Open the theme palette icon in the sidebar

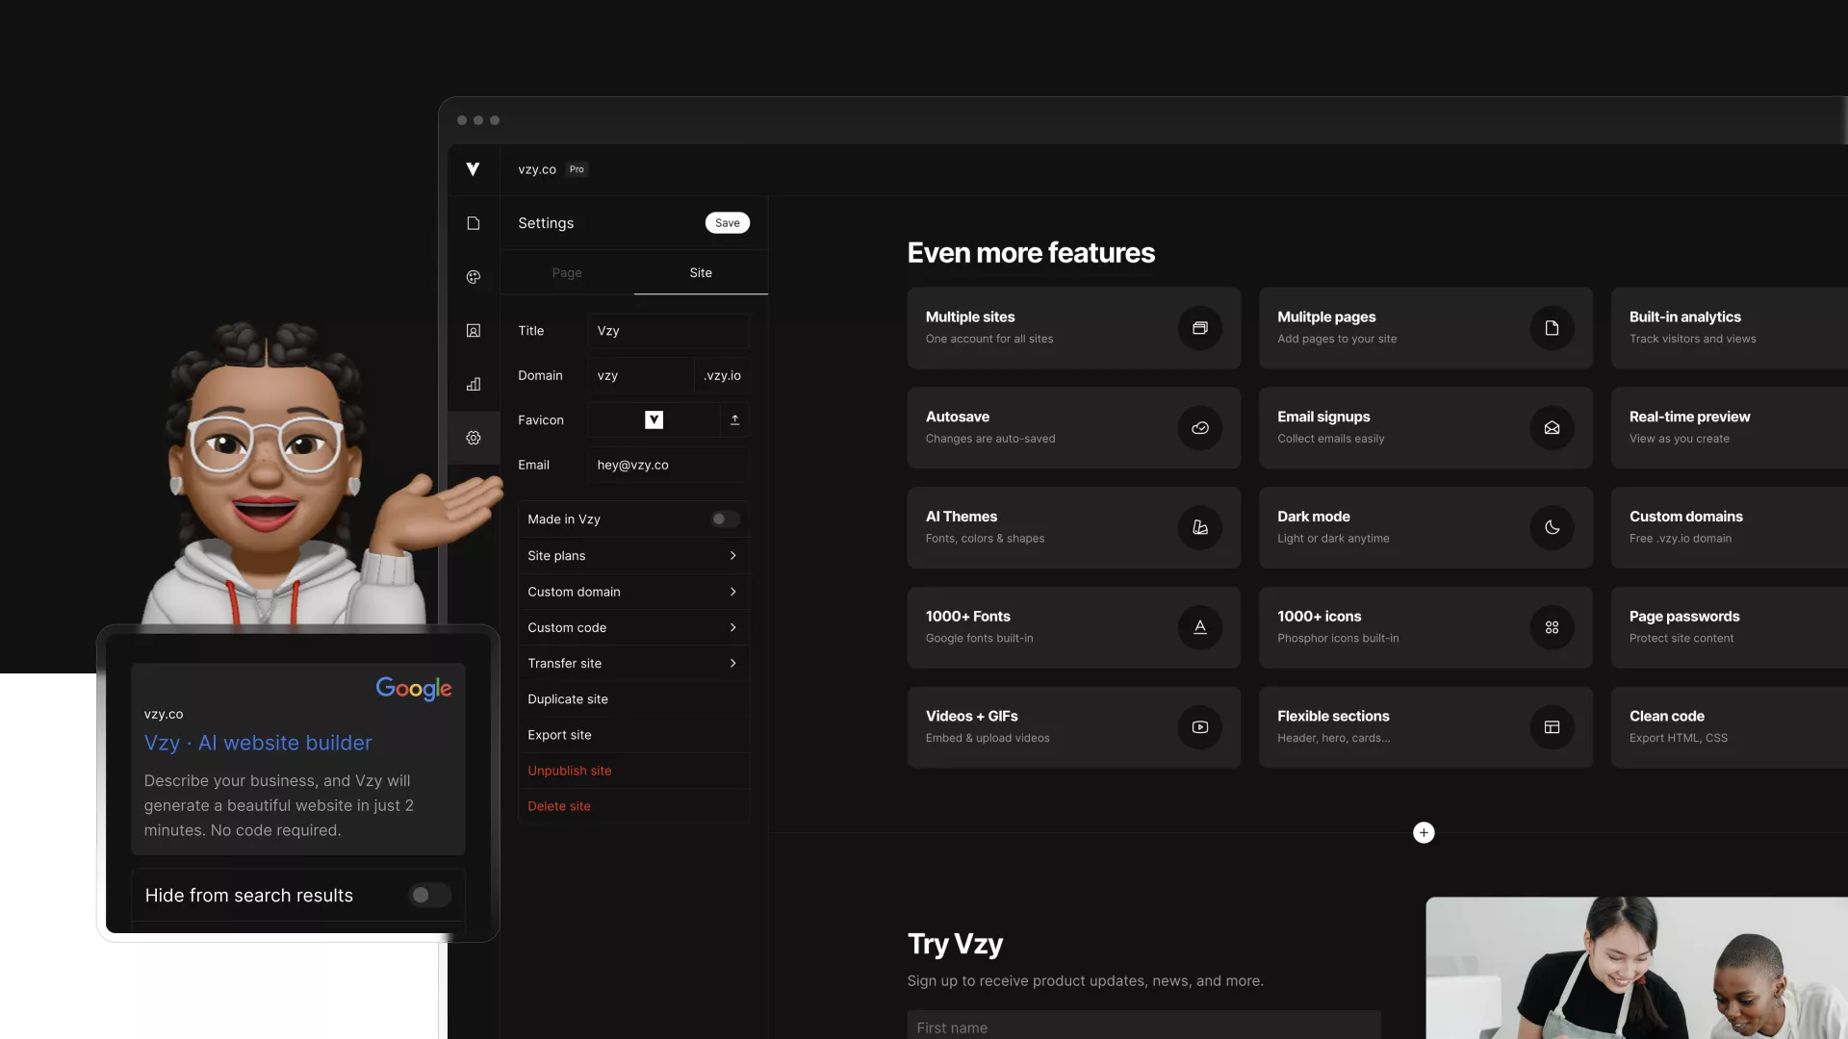[x=473, y=277]
